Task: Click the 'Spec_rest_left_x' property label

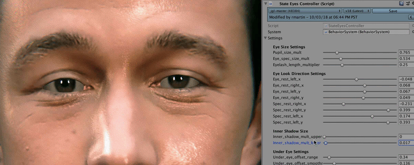Action: tap(288, 116)
